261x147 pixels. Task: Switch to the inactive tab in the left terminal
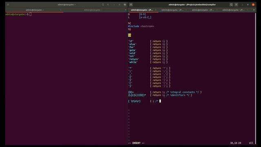pos(93,10)
